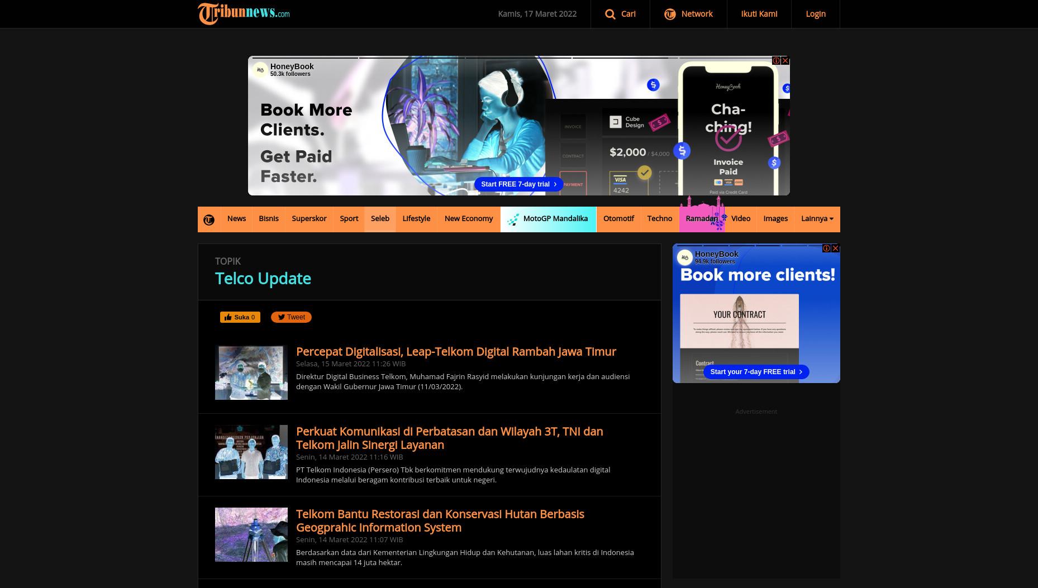
Task: Select the Seleb menu item
Action: (x=380, y=218)
